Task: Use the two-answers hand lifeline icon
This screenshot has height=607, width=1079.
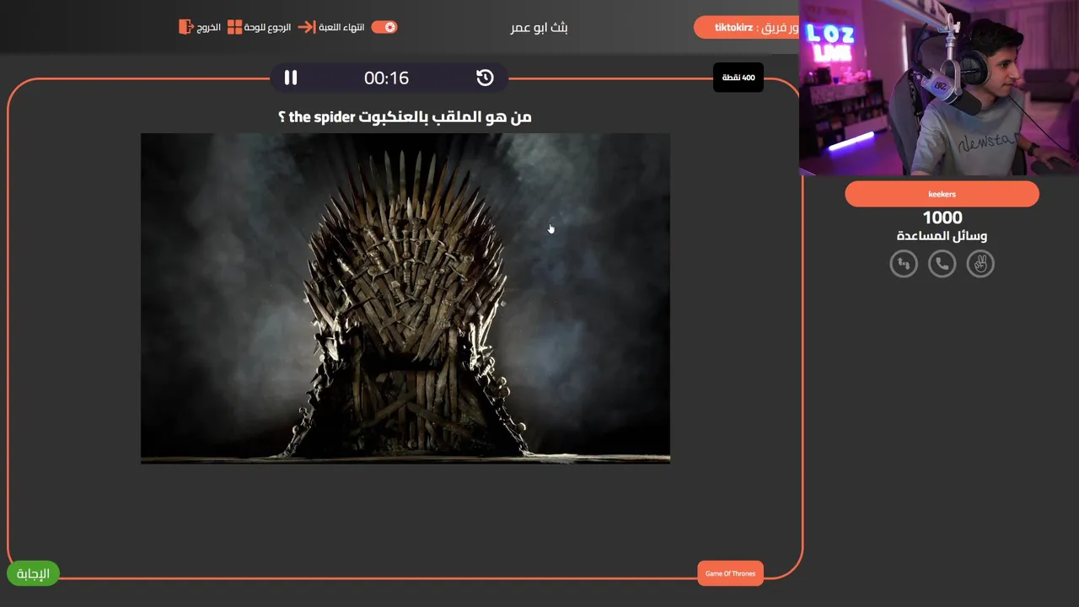Action: [980, 264]
